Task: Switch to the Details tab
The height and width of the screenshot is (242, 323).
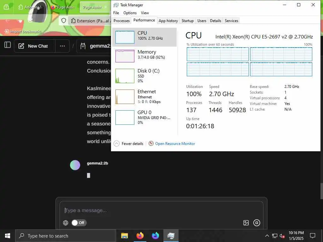Action: [x=215, y=20]
